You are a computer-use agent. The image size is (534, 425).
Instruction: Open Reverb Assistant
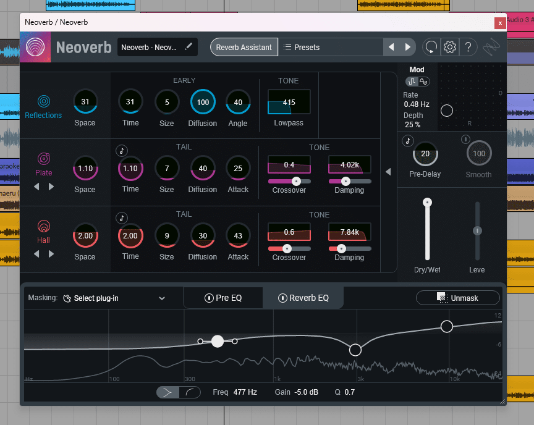[x=244, y=47]
